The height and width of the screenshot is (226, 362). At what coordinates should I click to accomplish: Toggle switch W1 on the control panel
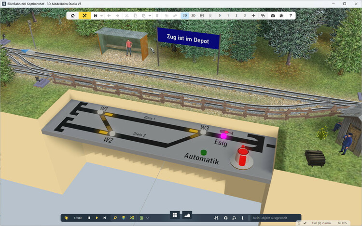100,112
